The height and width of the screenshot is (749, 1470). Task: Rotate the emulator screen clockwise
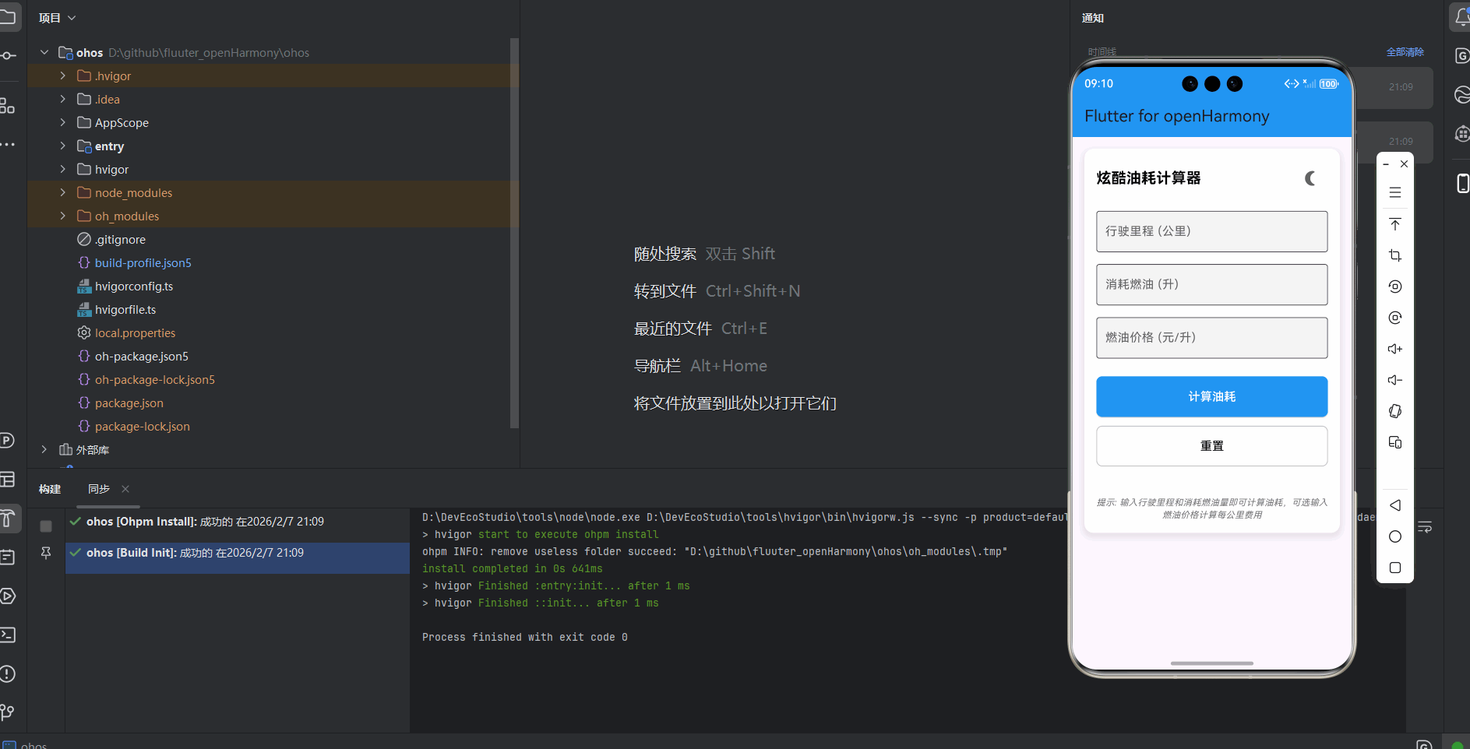click(1395, 318)
